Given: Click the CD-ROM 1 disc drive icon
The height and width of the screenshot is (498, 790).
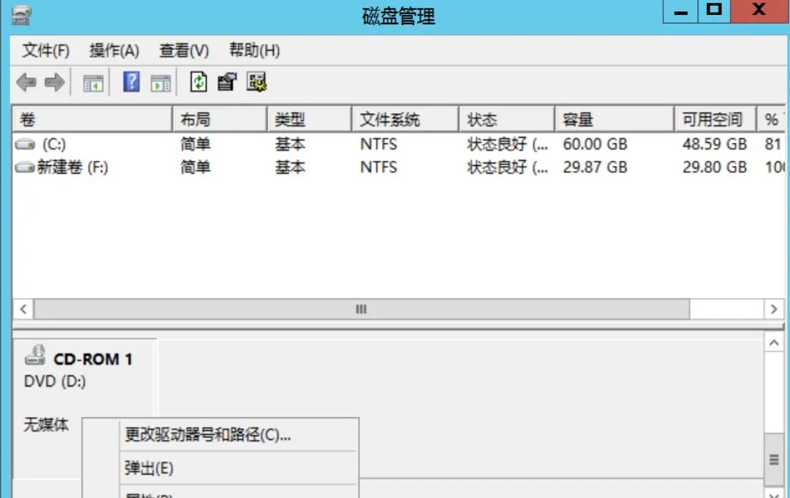Looking at the screenshot, I should pyautogui.click(x=35, y=355).
